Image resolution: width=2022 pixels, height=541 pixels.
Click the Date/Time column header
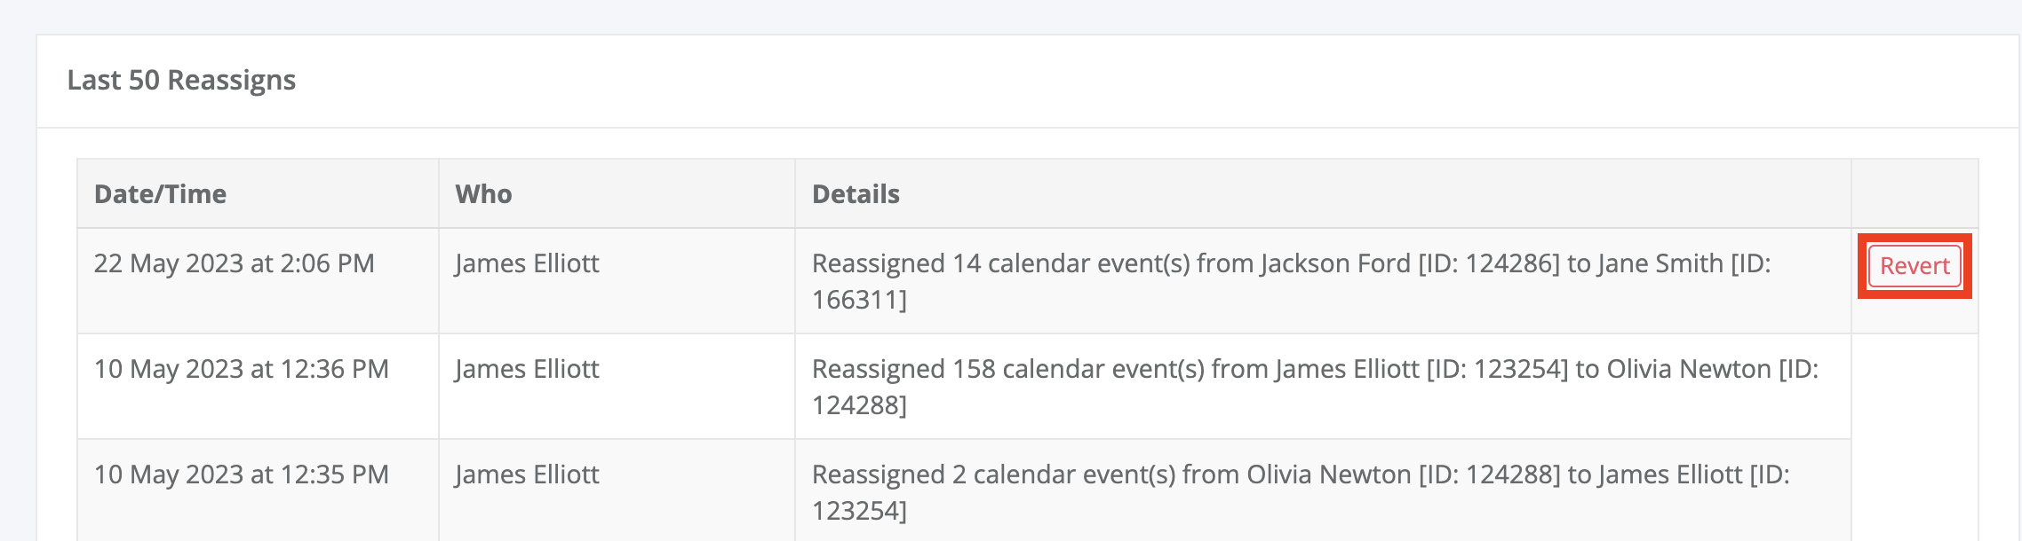(161, 194)
